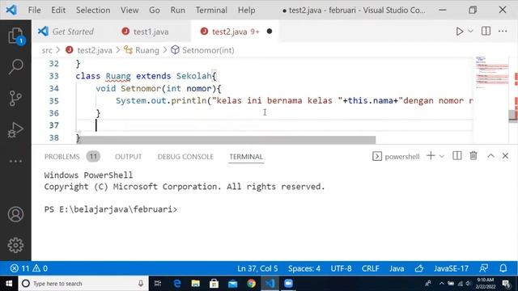This screenshot has height=291, width=518.
Task: Split the editor right
Action: tap(486, 32)
